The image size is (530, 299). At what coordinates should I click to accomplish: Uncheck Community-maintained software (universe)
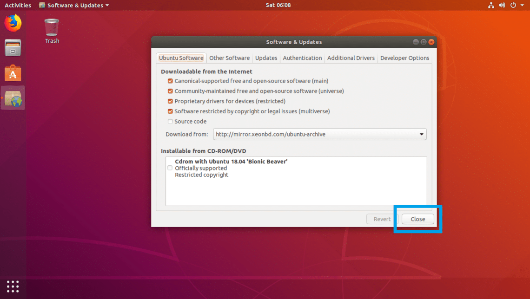coord(170,91)
